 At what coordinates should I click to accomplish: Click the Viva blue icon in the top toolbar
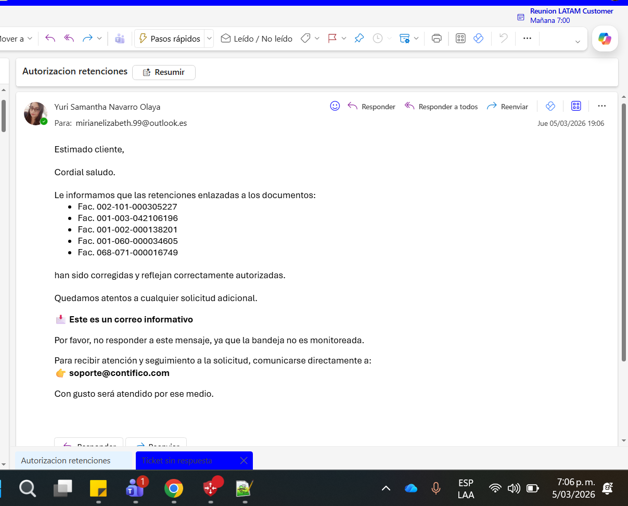tap(479, 38)
